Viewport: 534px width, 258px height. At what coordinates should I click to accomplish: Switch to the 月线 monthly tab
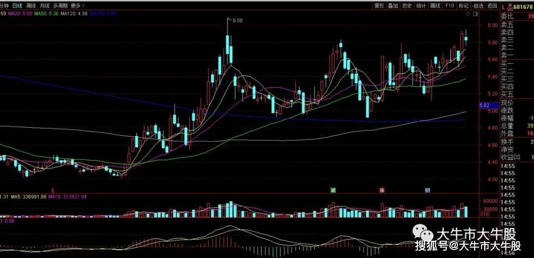pyautogui.click(x=45, y=6)
